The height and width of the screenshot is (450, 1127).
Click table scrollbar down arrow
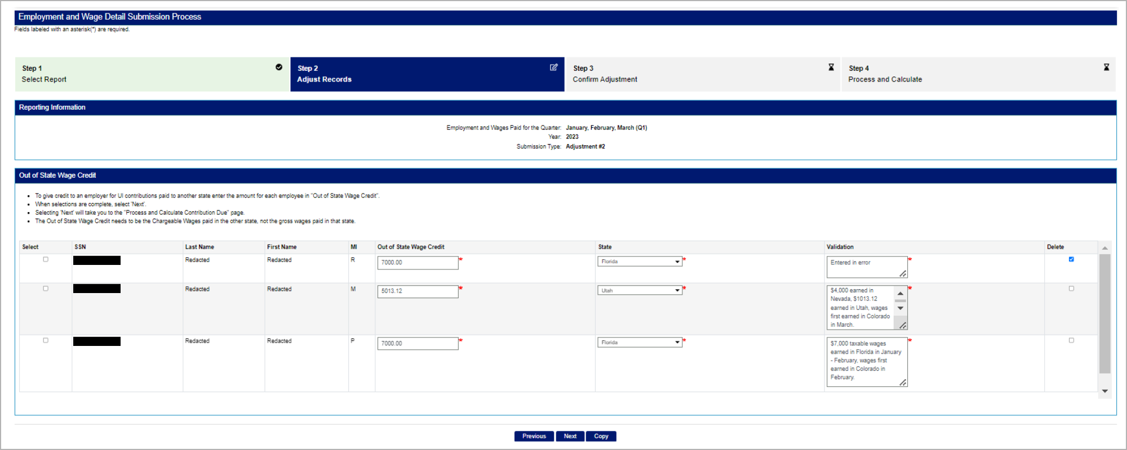click(1104, 391)
